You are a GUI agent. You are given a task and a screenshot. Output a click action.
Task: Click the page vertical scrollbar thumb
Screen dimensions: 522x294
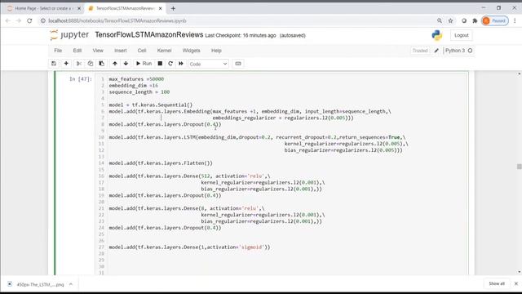tap(519, 167)
